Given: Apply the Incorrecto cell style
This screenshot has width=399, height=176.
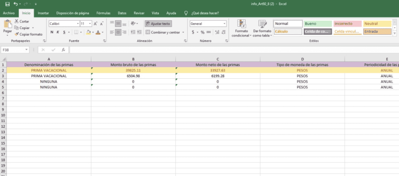Looking at the screenshot, I should (347, 24).
